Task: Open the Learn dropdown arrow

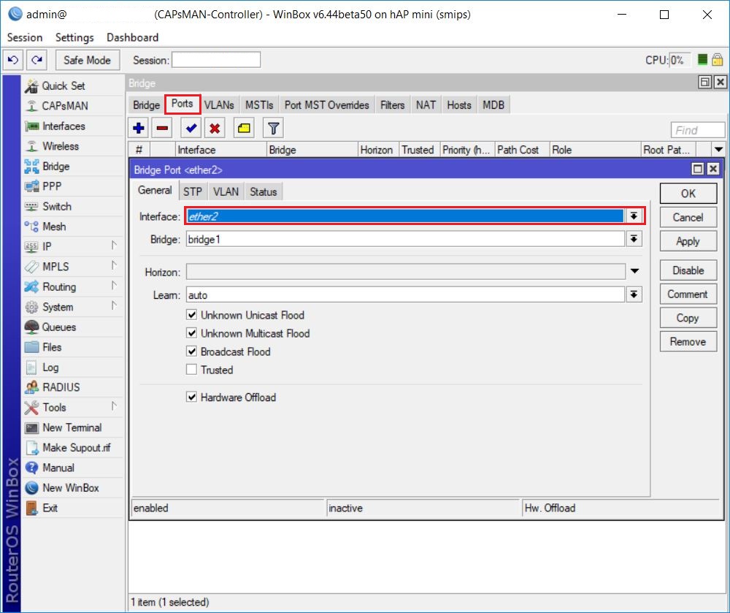Action: (634, 294)
